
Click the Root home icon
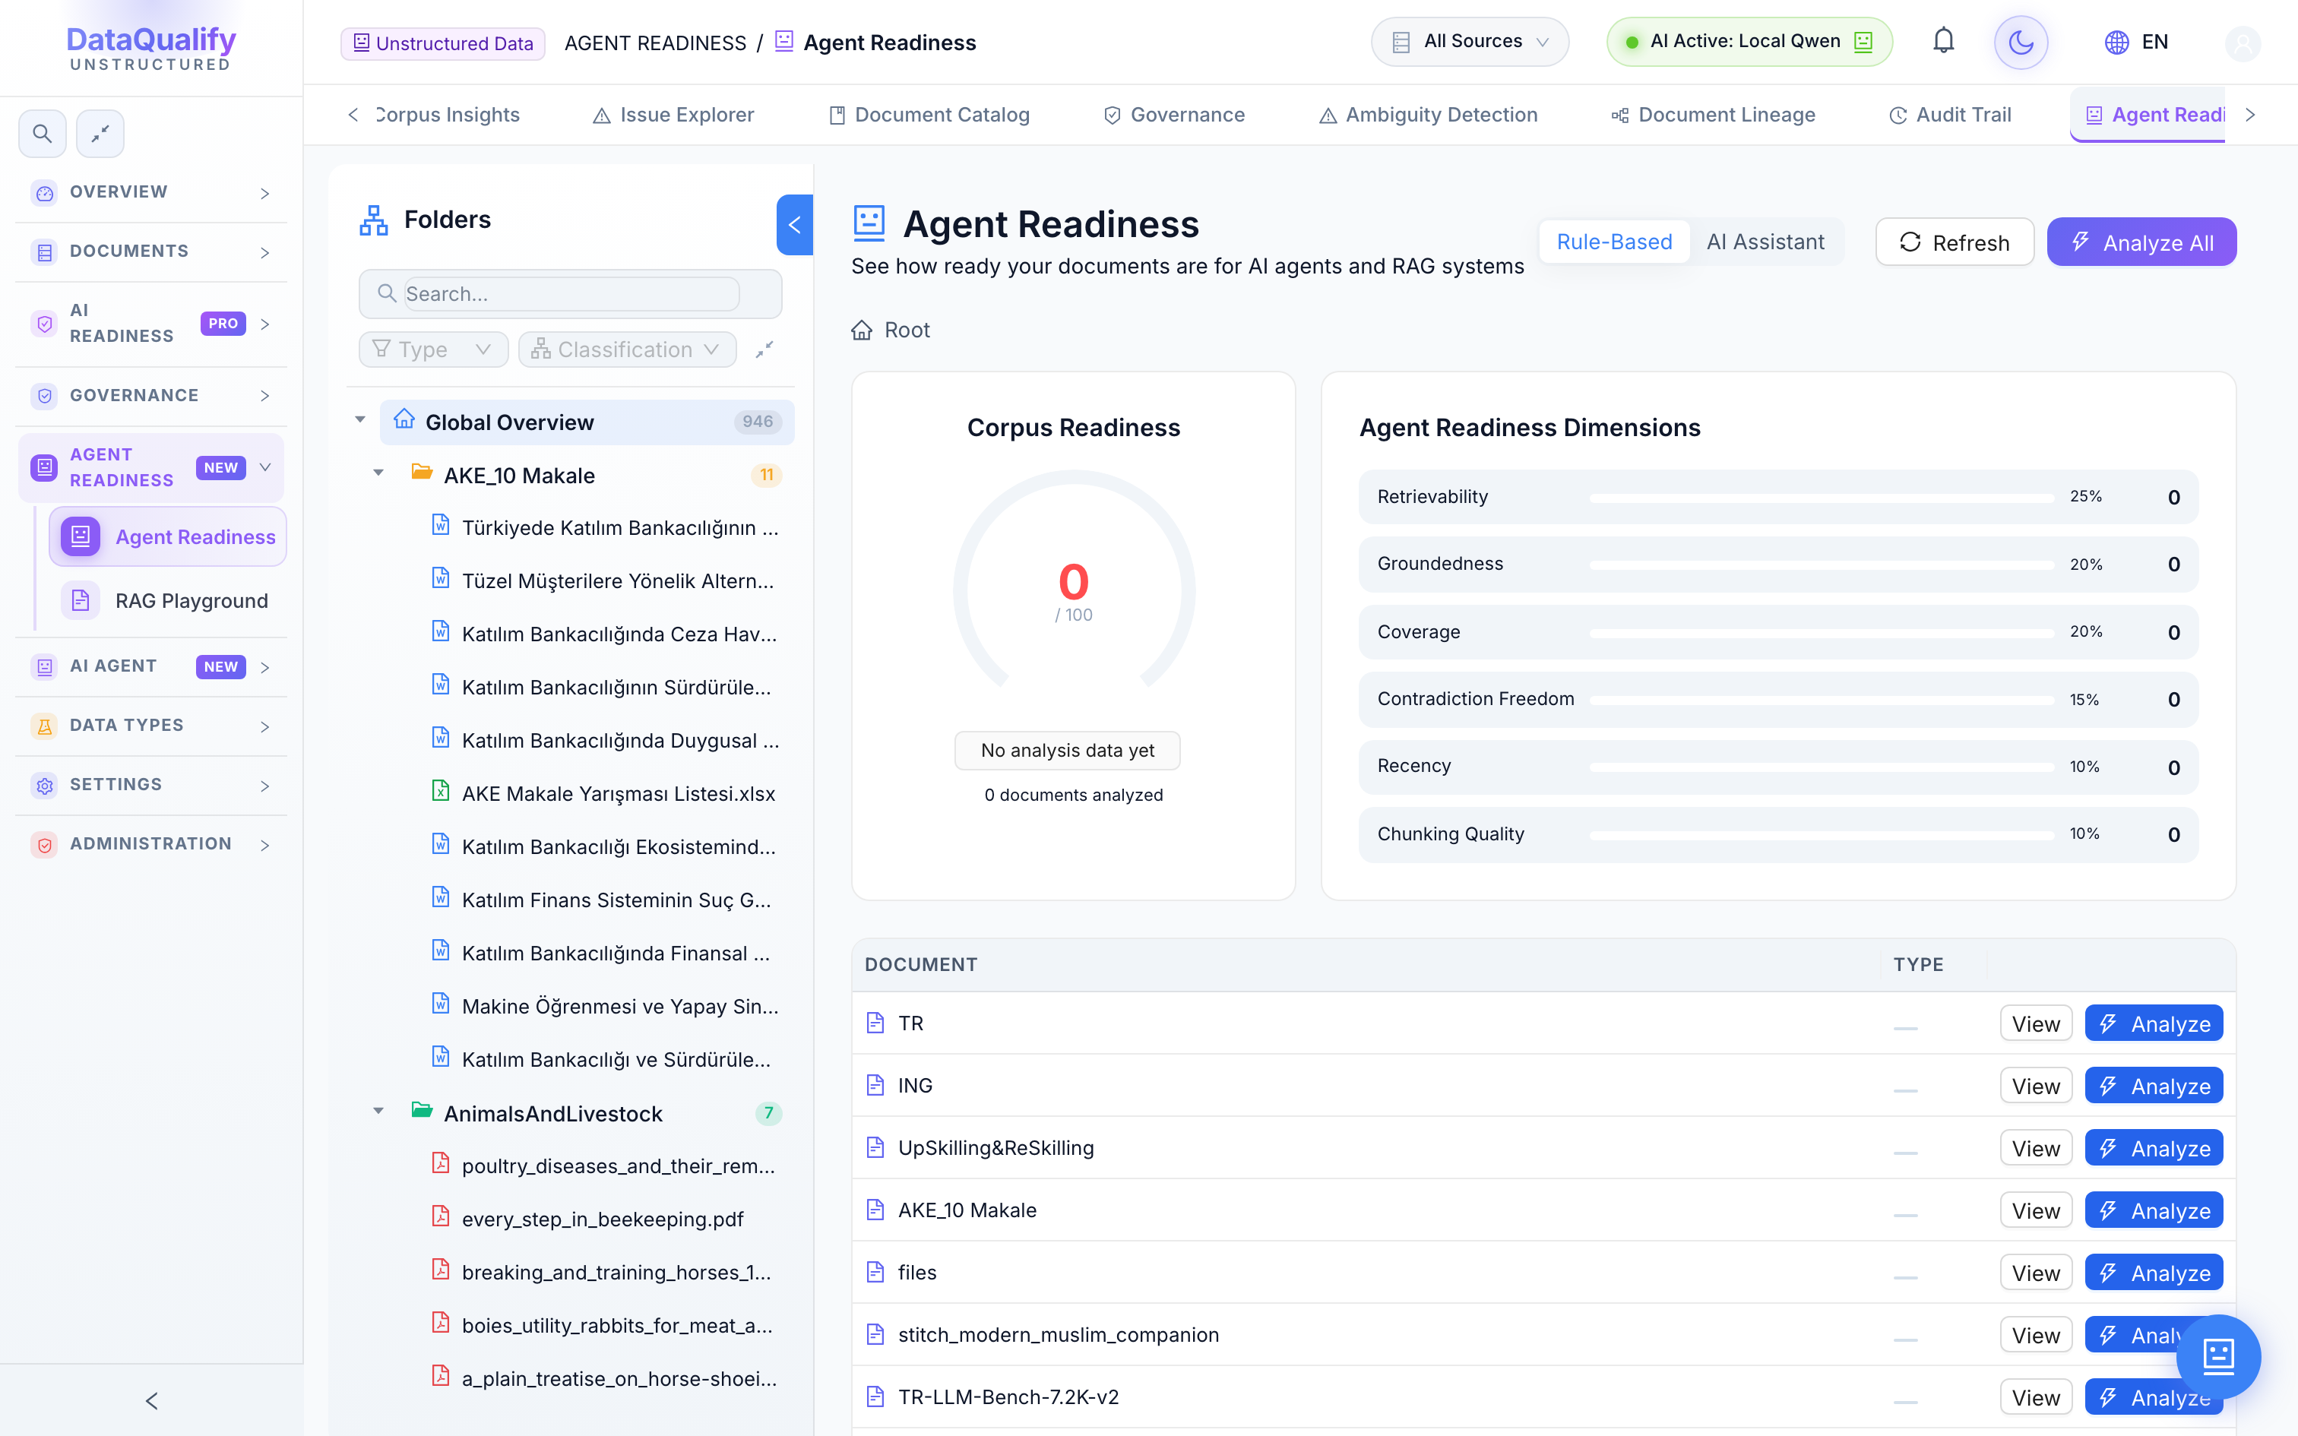pos(861,331)
